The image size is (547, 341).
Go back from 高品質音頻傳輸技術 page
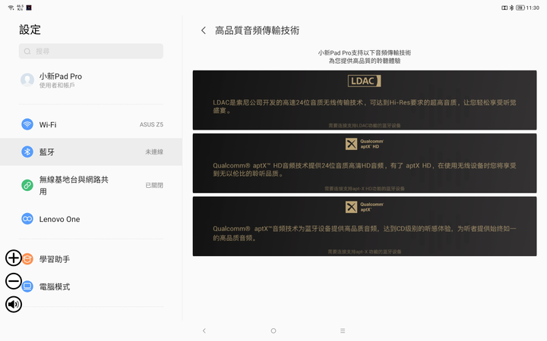204,30
